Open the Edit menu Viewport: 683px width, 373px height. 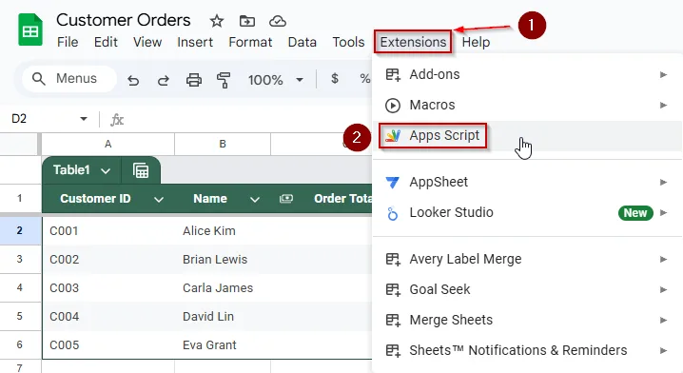click(x=106, y=42)
